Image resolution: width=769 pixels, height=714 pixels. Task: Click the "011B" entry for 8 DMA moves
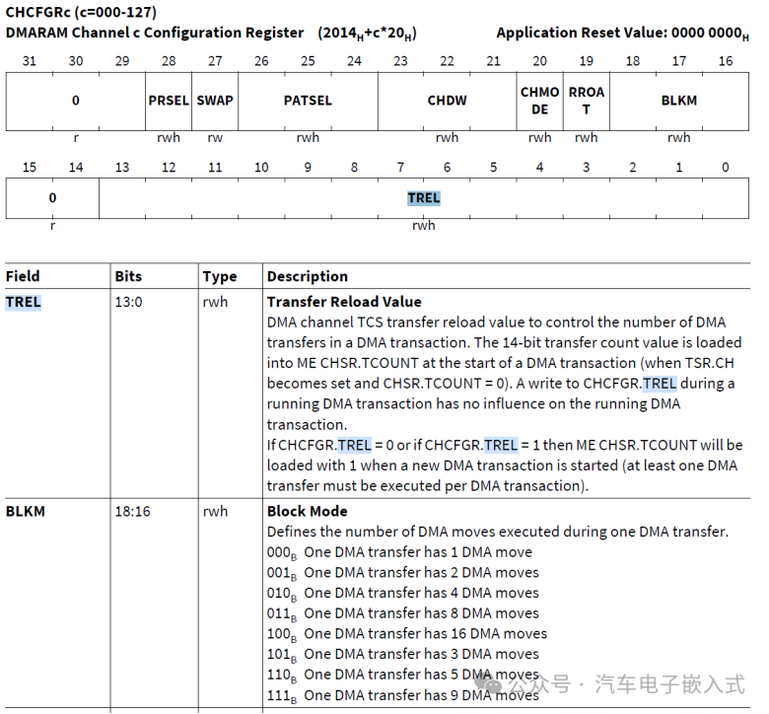pyautogui.click(x=402, y=613)
